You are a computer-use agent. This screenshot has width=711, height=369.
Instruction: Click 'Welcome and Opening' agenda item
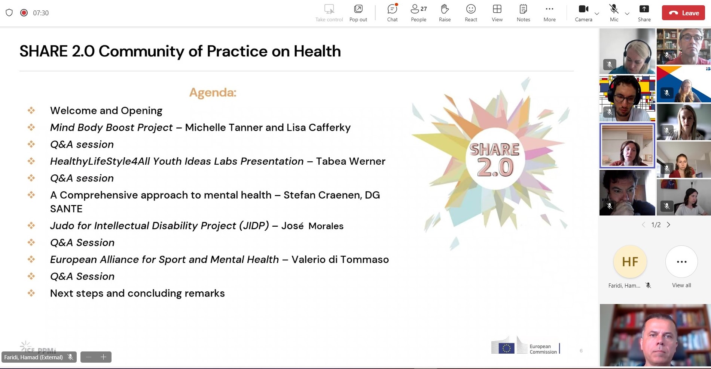106,111
